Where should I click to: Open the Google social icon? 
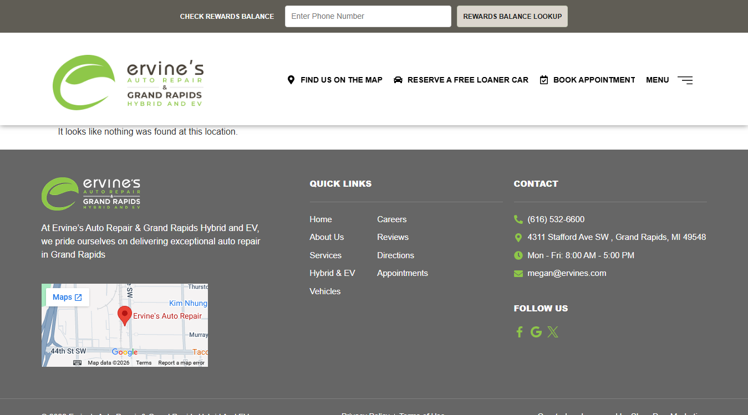(536, 332)
